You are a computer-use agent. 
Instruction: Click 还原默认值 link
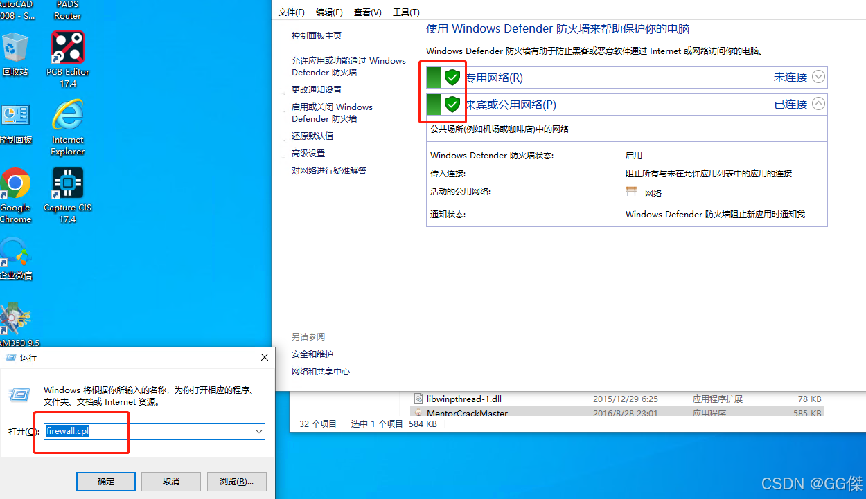coord(312,136)
